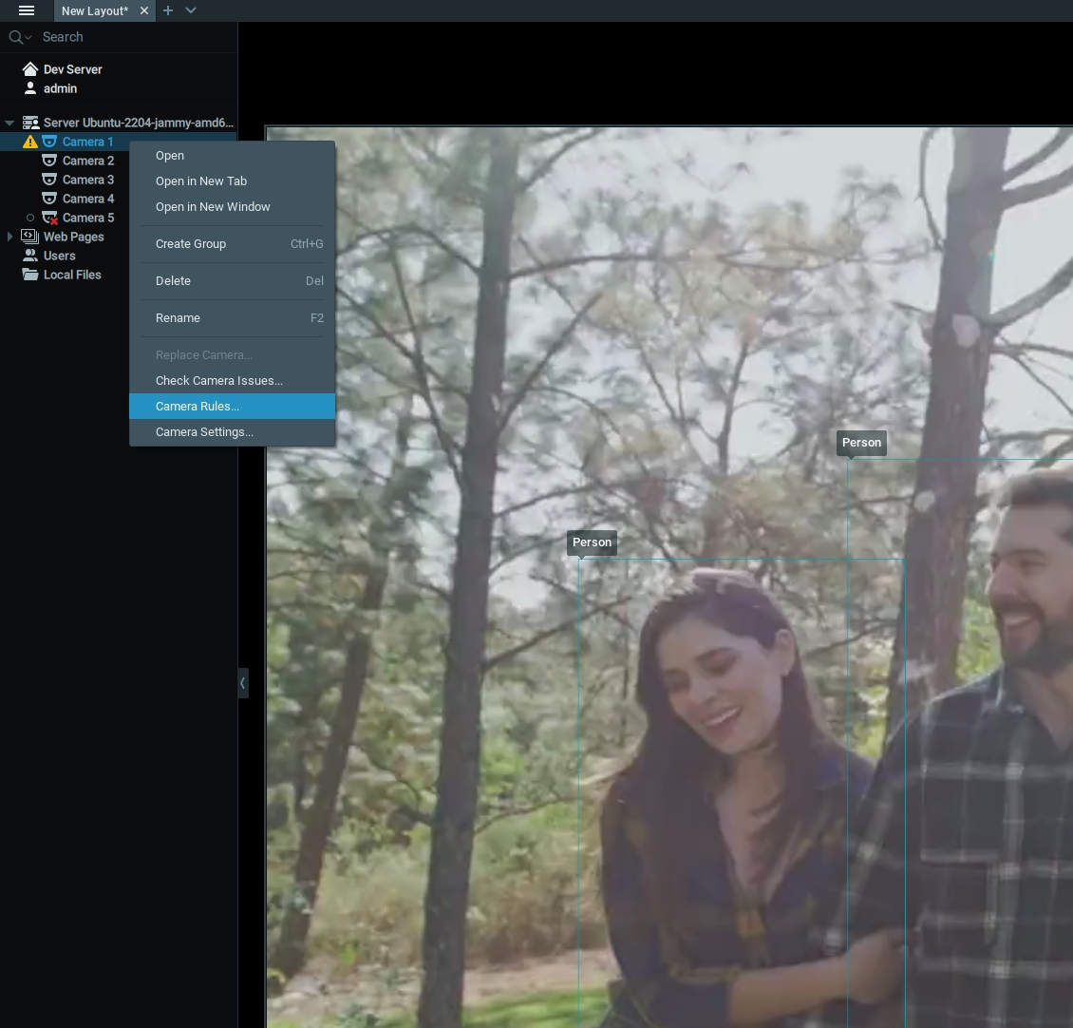Click the Local Files folder icon
1073x1028 pixels.
30,275
